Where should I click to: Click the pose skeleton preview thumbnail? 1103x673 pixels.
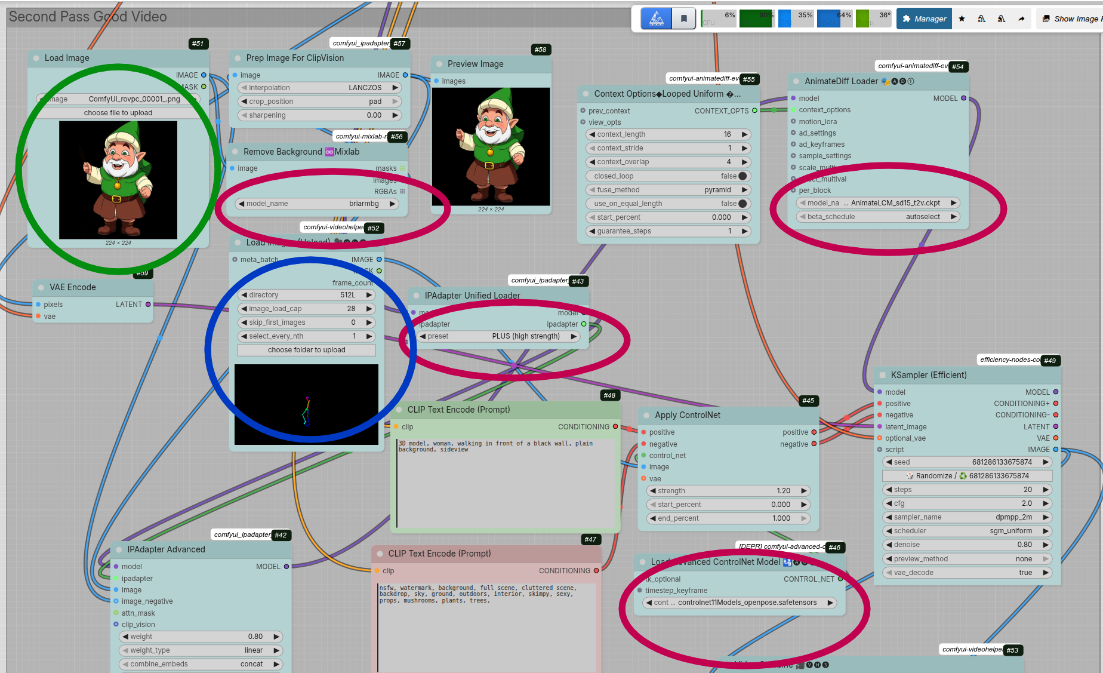(306, 404)
